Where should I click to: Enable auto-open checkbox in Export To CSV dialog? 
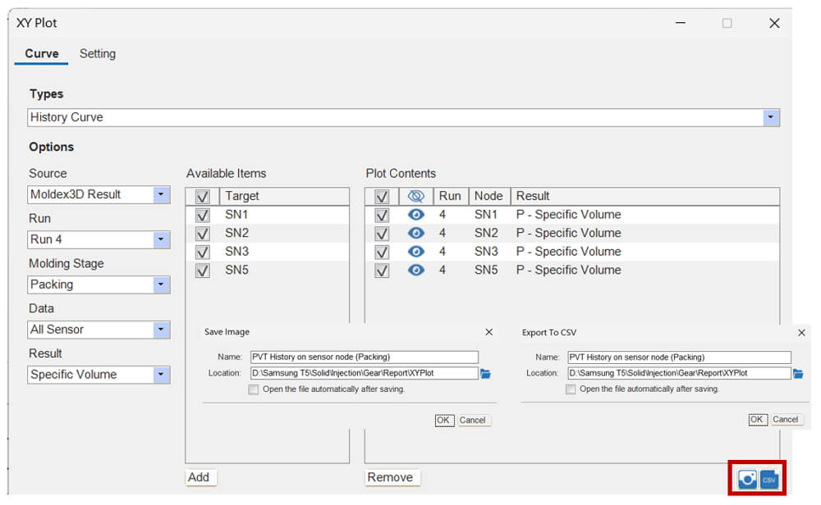click(571, 389)
